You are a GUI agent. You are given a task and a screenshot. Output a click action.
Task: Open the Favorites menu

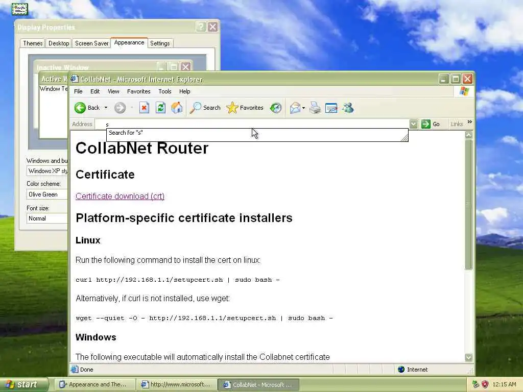139,91
